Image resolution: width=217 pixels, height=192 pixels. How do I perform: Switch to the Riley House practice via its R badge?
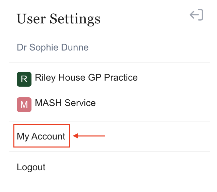pyautogui.click(x=24, y=79)
